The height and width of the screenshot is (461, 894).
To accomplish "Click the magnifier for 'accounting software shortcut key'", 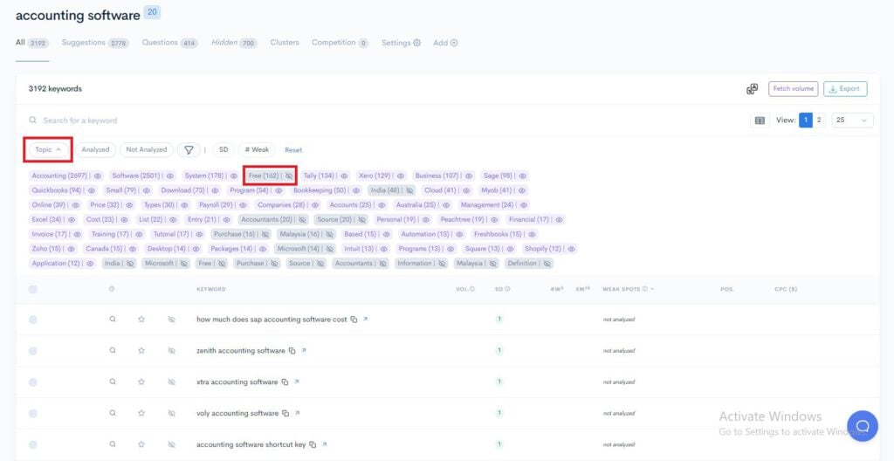I will 113,444.
